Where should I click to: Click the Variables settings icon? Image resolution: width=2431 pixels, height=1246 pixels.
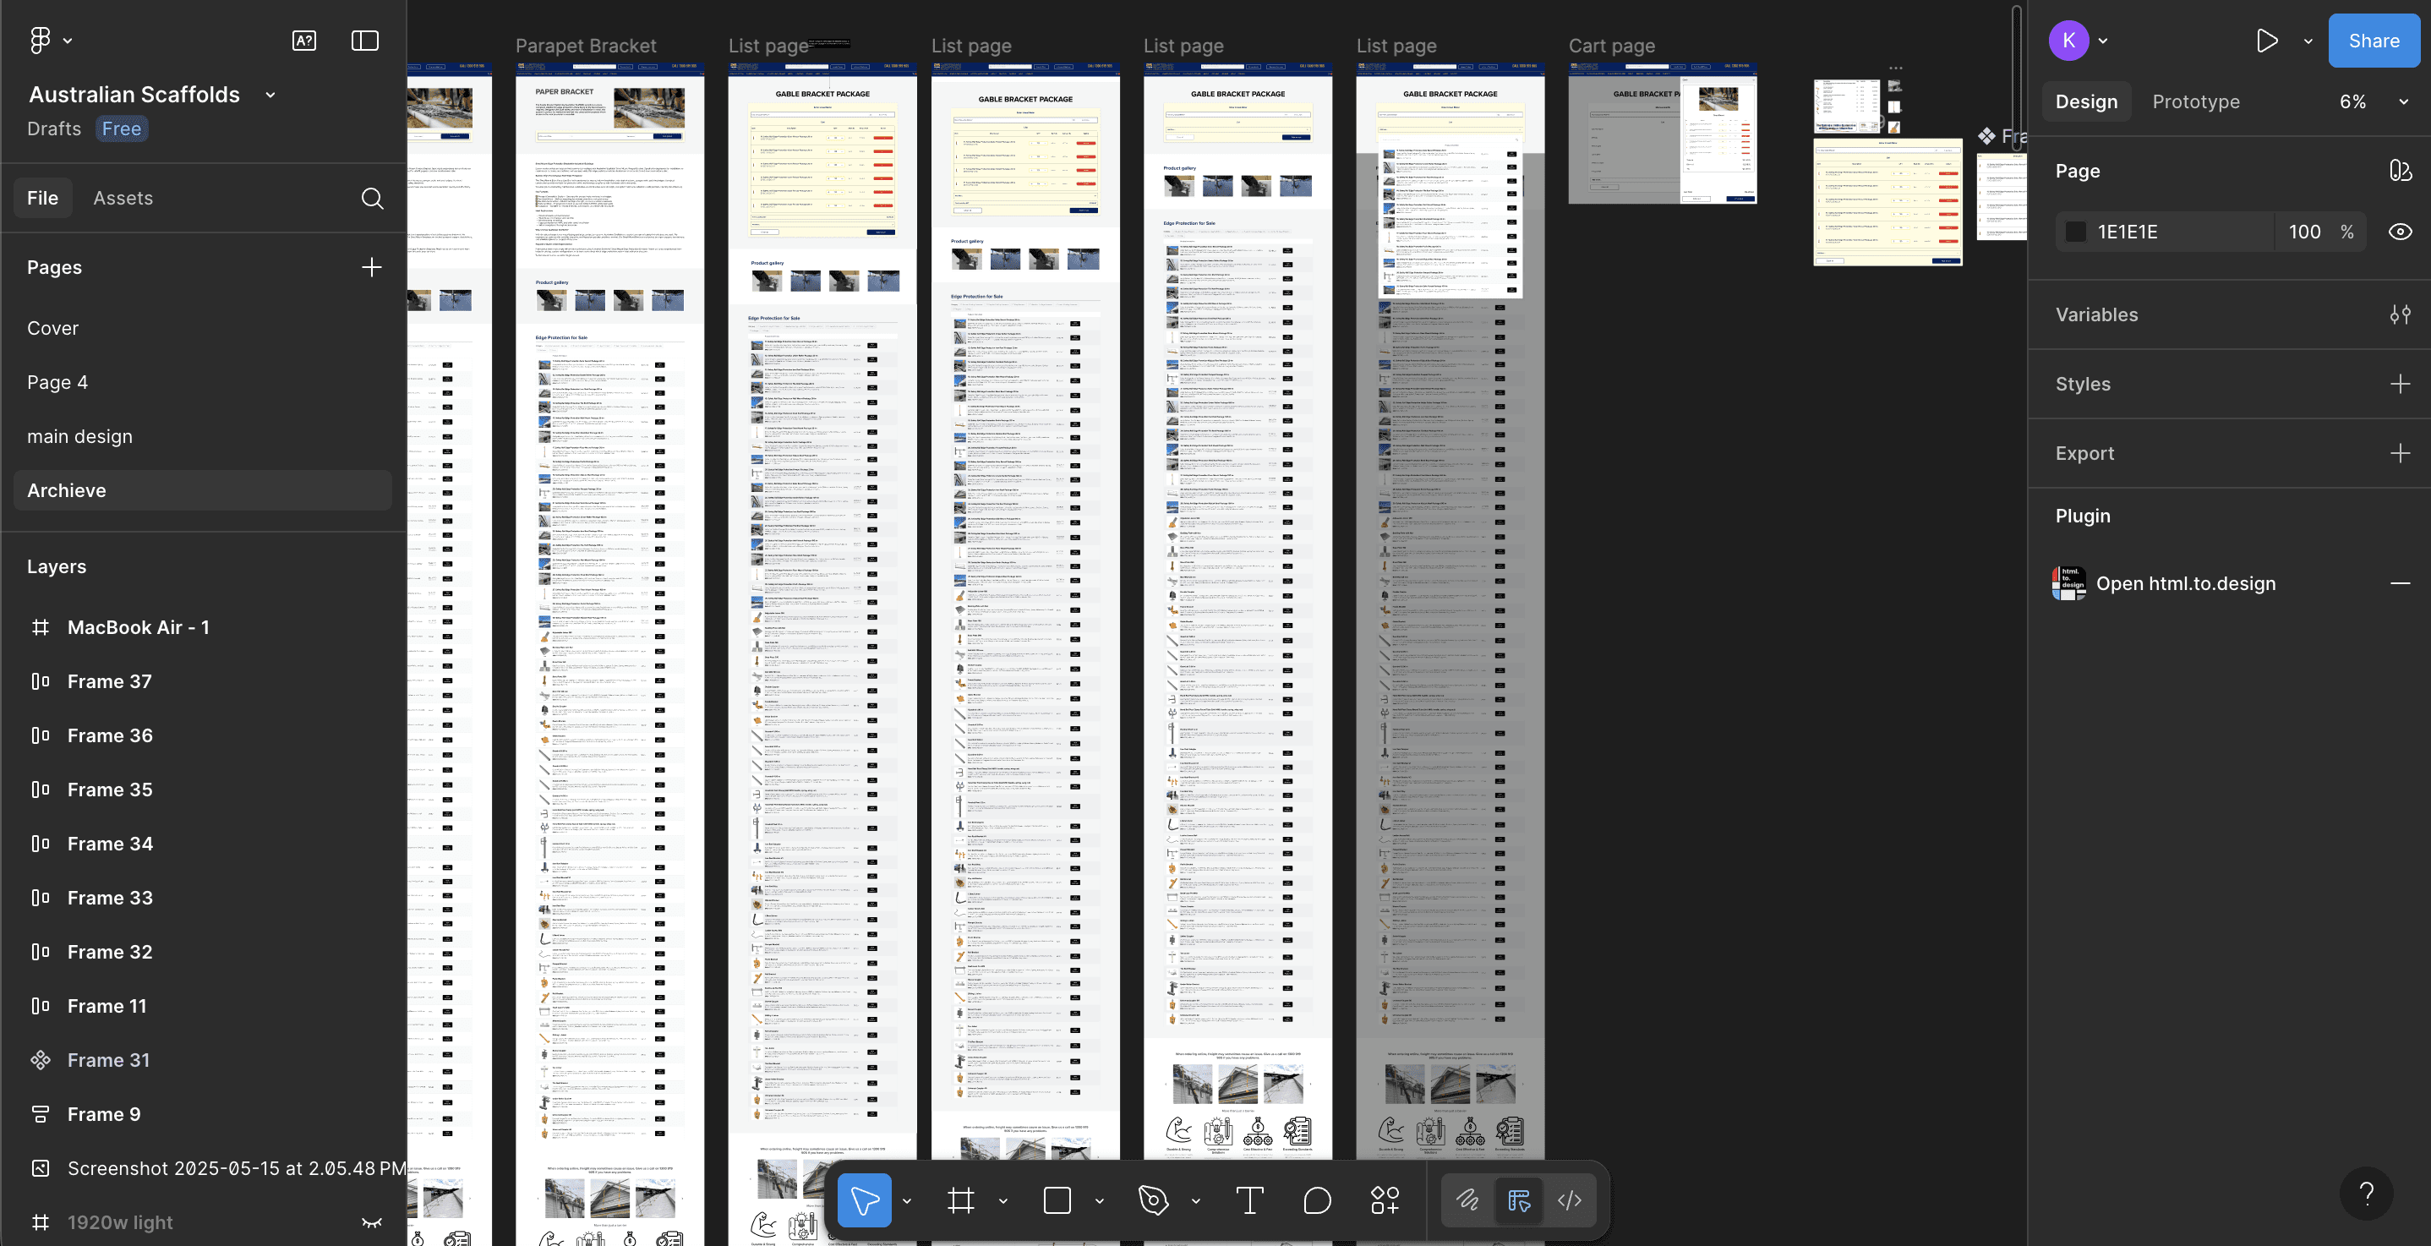coord(2400,314)
